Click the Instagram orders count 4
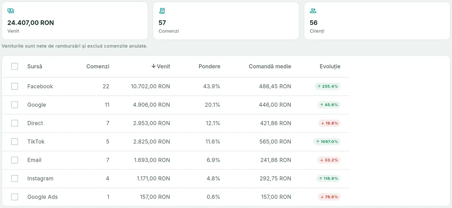 pyautogui.click(x=108, y=178)
